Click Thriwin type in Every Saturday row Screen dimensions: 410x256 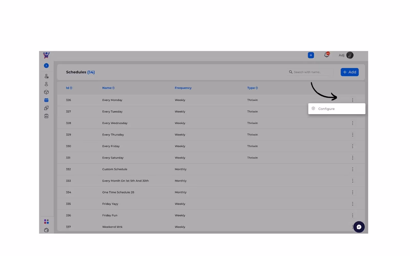[252, 158]
